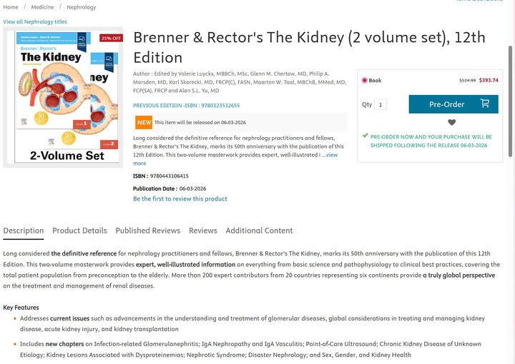Show the Additional Content tab

click(x=259, y=231)
